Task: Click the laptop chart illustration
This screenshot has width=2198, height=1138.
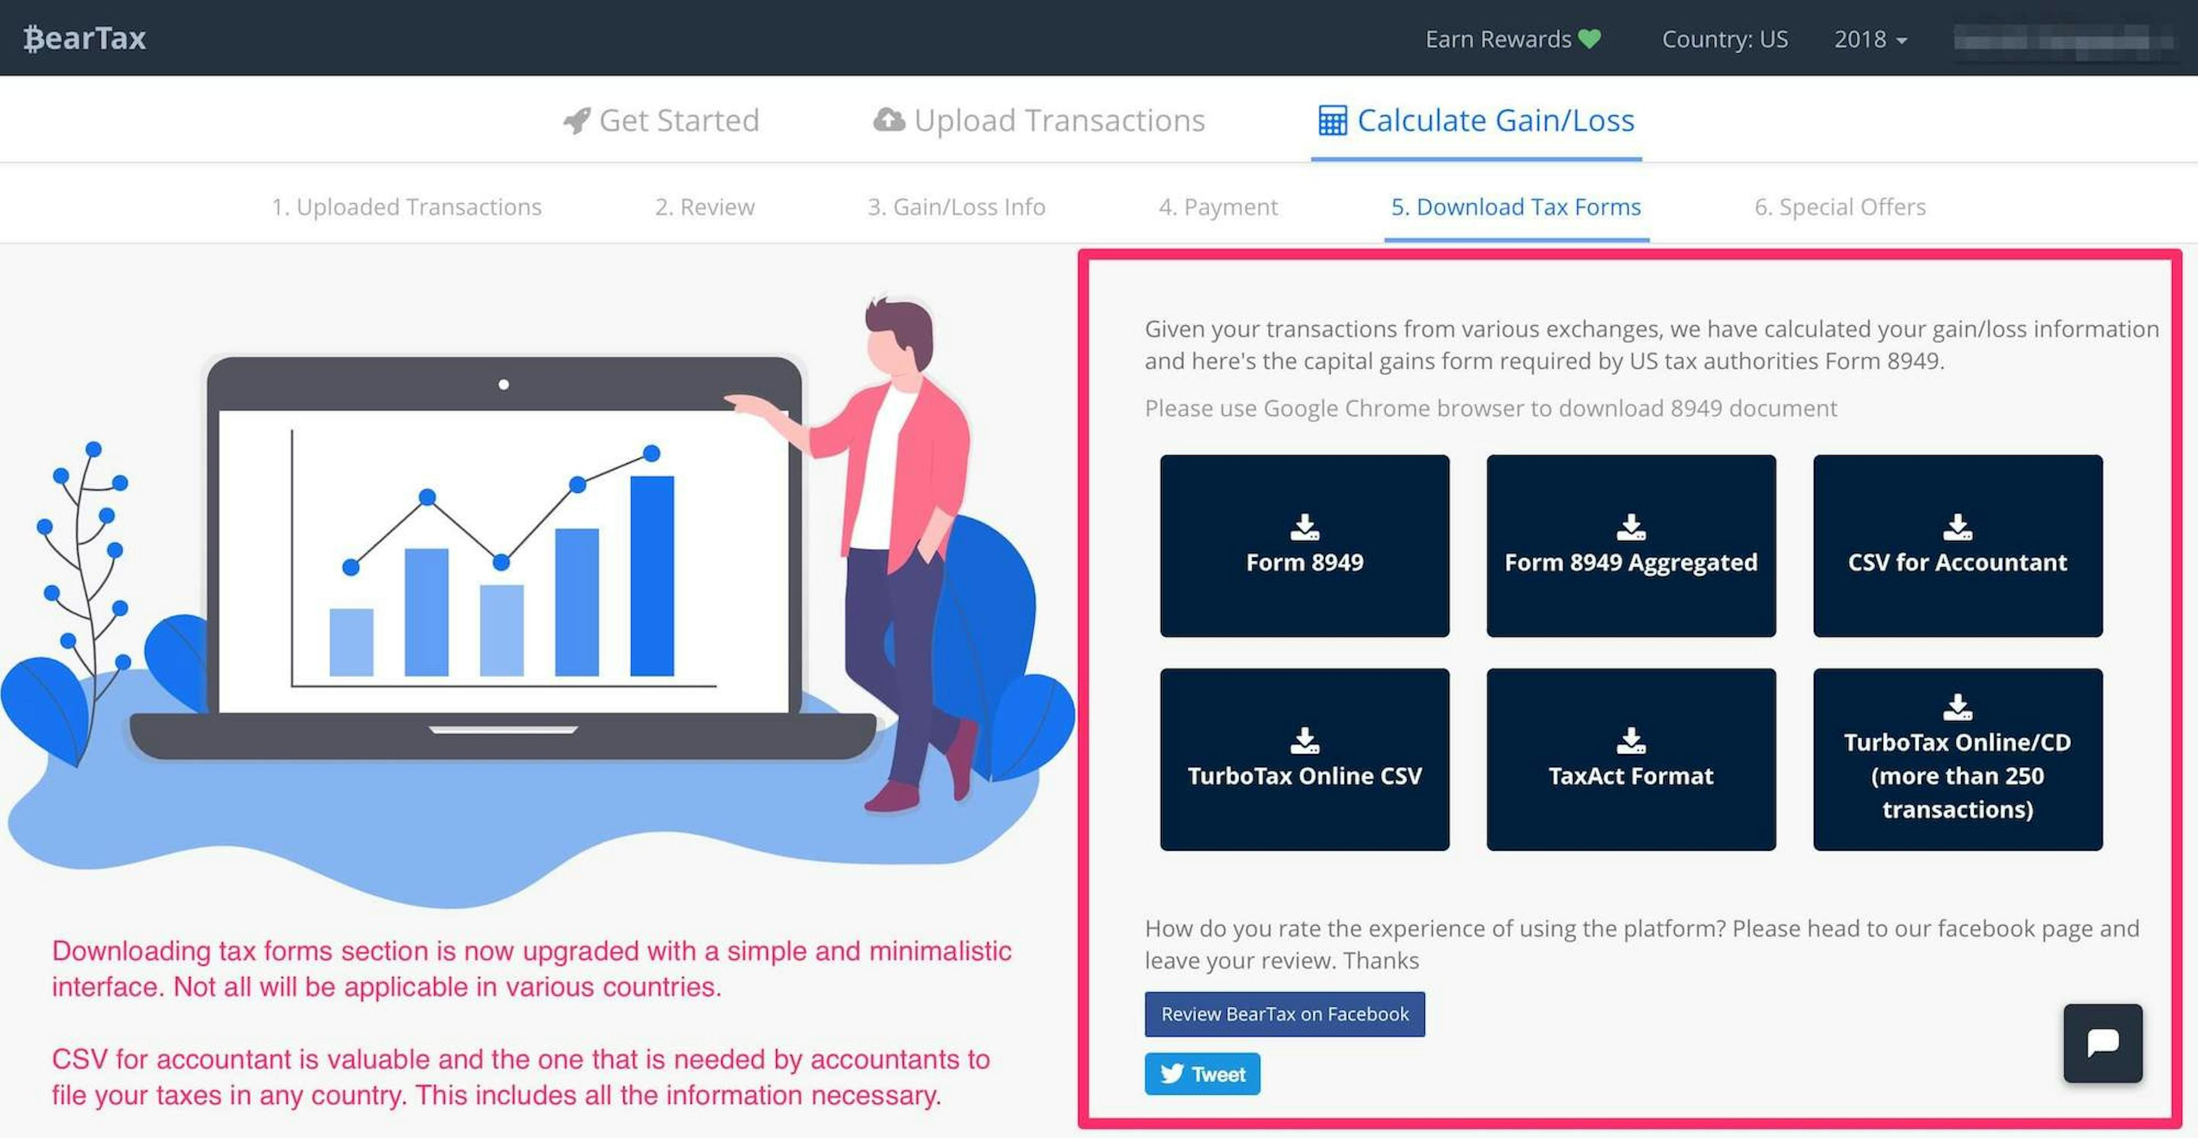Action: pyautogui.click(x=504, y=559)
